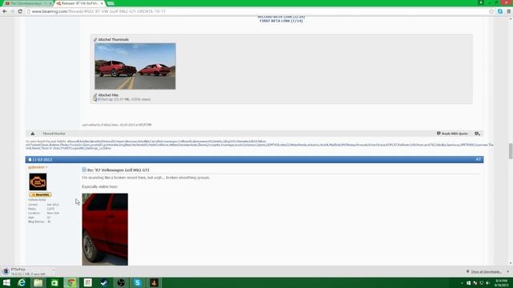
Task: Open Steam from the taskbar
Action: (x=104, y=282)
